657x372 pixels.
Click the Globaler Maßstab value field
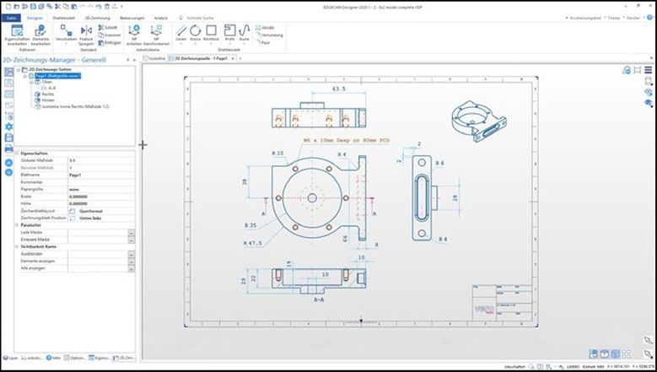click(101, 160)
